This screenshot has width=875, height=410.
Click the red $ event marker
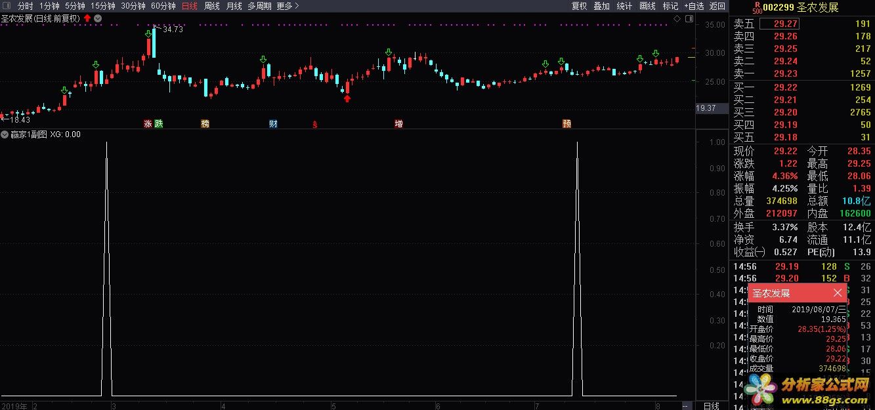coord(315,123)
